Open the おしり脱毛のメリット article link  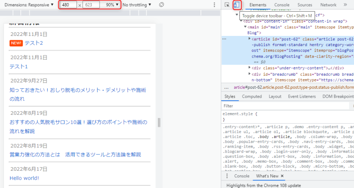coord(78,94)
